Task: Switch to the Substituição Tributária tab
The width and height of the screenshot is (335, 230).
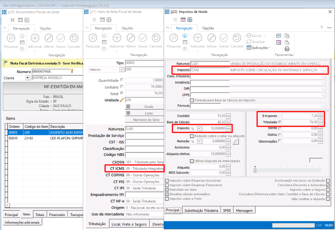Action: pos(201,210)
